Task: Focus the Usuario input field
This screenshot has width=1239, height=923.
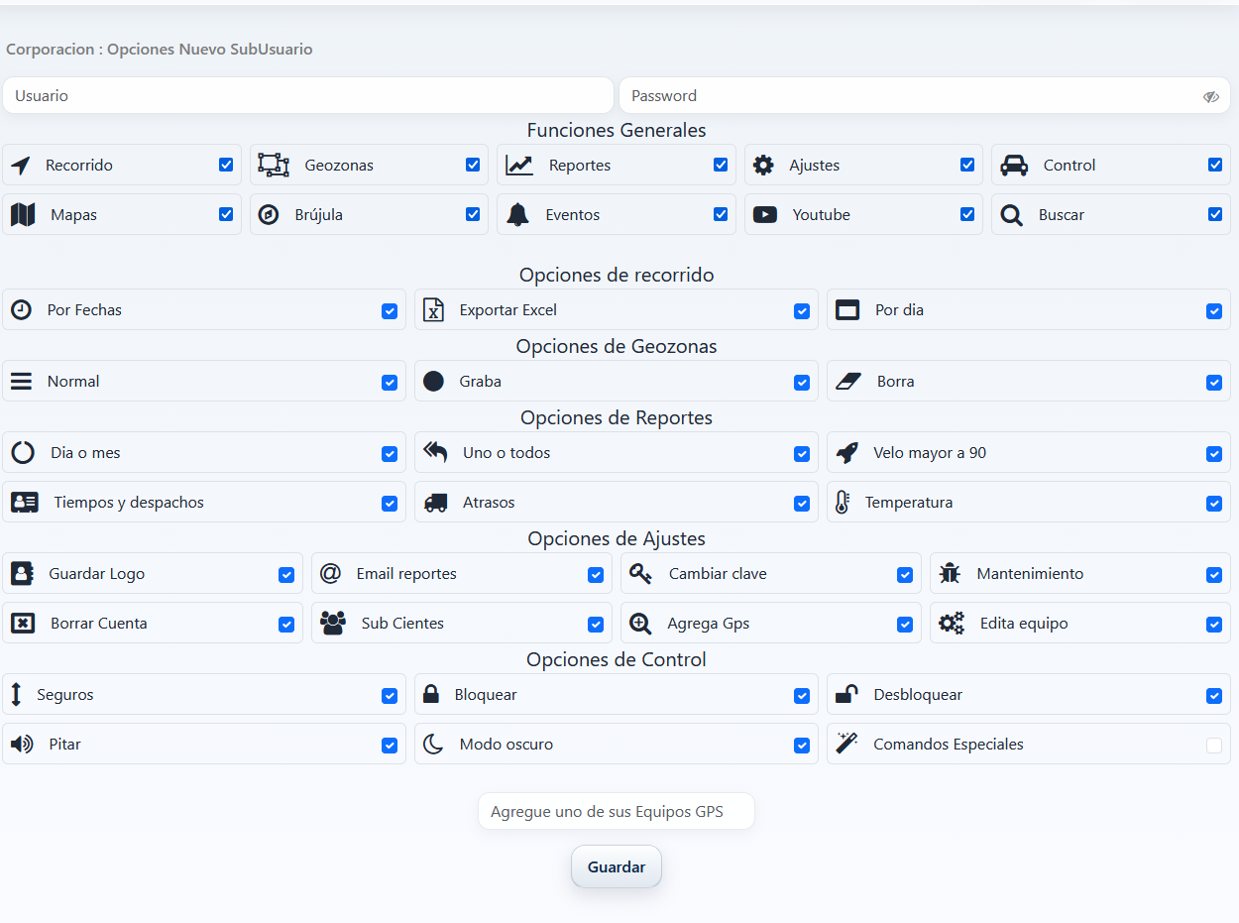Action: [308, 96]
